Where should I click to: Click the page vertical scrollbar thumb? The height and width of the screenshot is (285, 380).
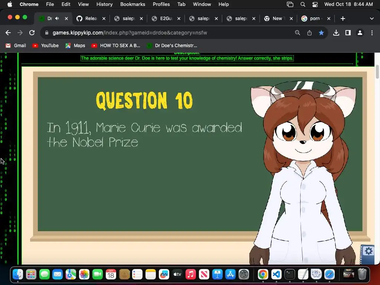coord(377,72)
